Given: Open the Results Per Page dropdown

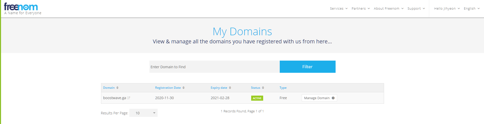Looking at the screenshot, I should point(143,113).
